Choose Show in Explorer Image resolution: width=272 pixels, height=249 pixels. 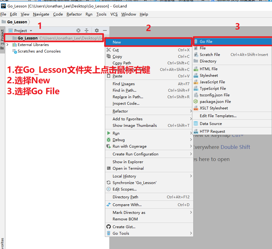tap(149, 162)
